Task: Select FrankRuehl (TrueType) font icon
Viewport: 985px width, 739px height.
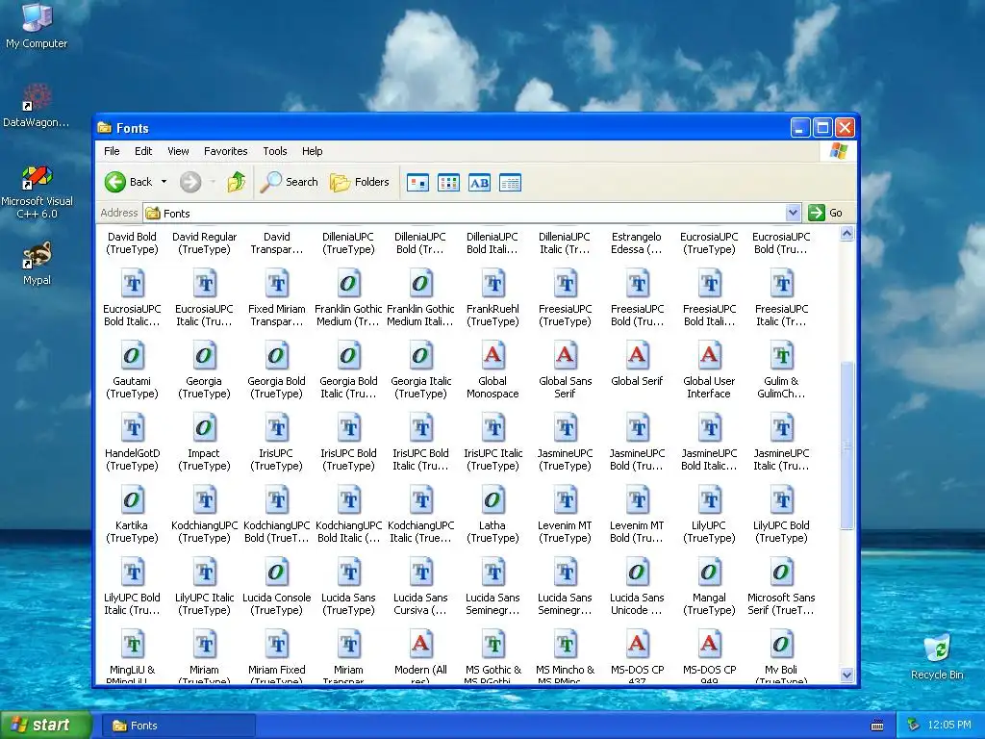Action: pos(493,284)
